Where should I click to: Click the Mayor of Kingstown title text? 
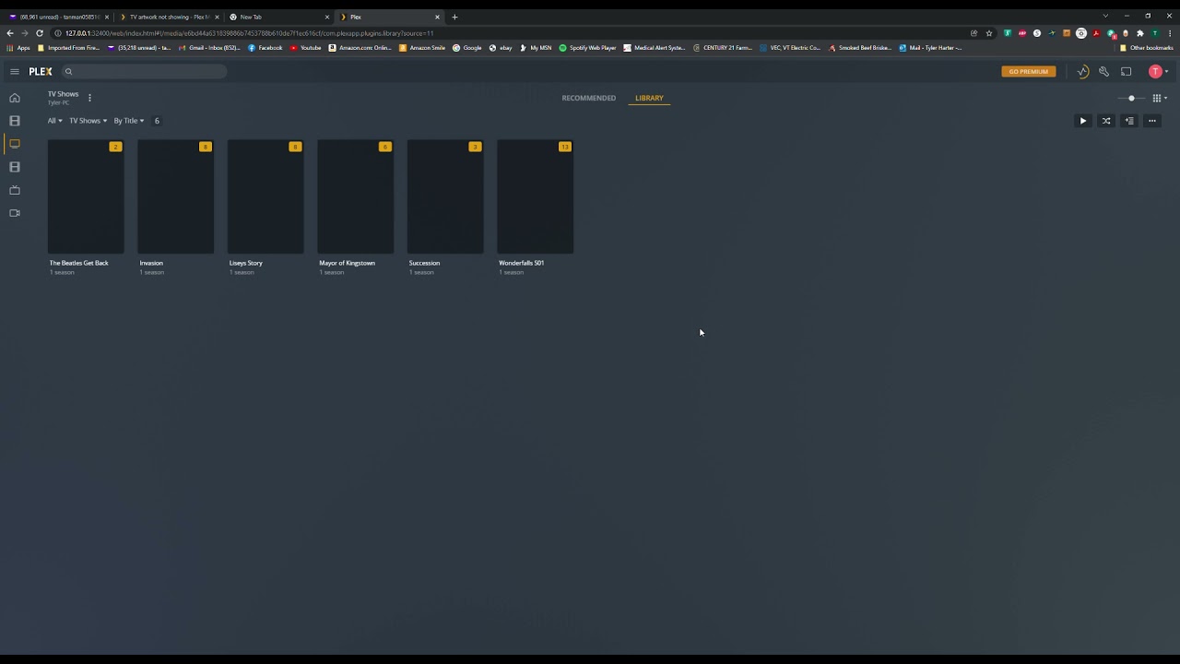(x=347, y=263)
